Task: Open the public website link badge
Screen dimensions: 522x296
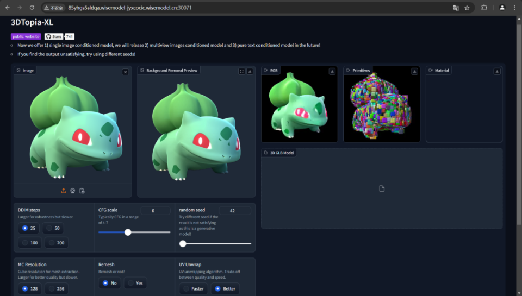Action: point(26,36)
